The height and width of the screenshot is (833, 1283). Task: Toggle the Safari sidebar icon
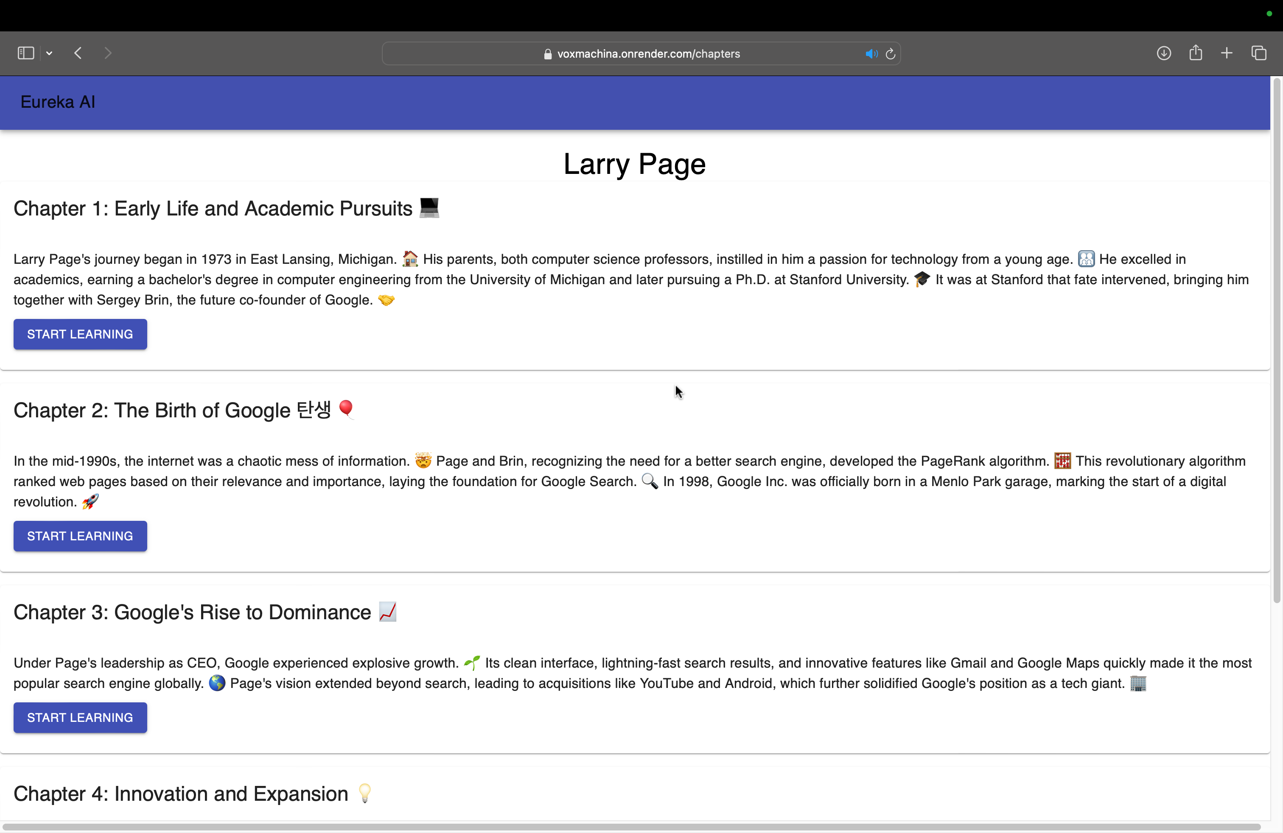click(x=25, y=53)
